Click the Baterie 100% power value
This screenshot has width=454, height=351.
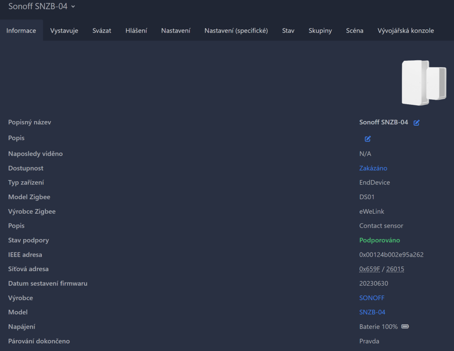379,327
